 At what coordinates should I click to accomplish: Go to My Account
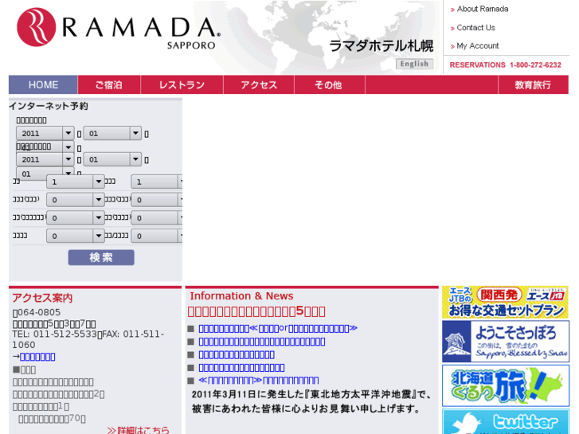[x=477, y=46]
